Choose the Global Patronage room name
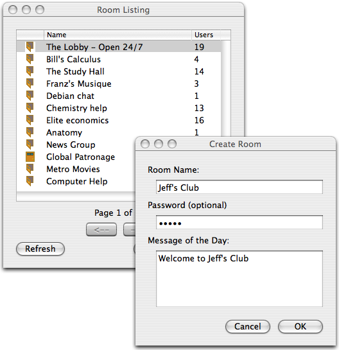Screen dimensions: 339x350 tap(80, 157)
